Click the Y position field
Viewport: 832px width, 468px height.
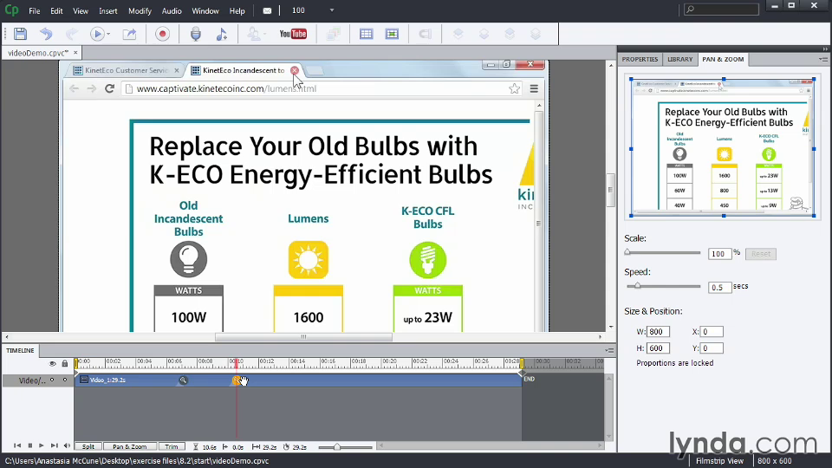712,348
